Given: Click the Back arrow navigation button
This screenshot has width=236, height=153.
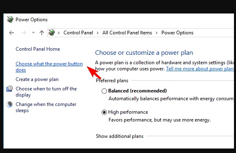Looking at the screenshot, I should coord(11,33).
